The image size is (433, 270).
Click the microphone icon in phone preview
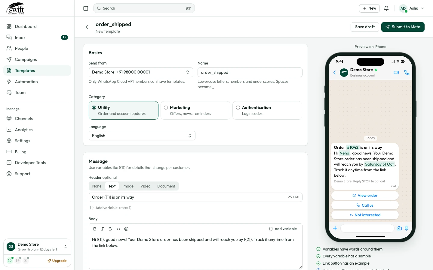click(x=407, y=228)
